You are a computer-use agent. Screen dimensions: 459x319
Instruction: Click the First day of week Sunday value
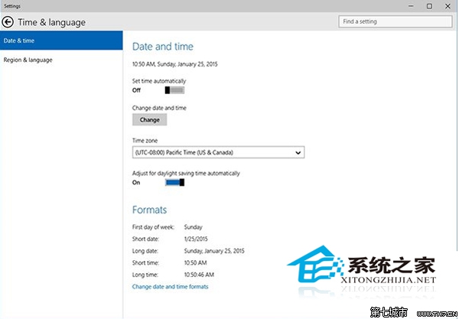pyautogui.click(x=194, y=228)
